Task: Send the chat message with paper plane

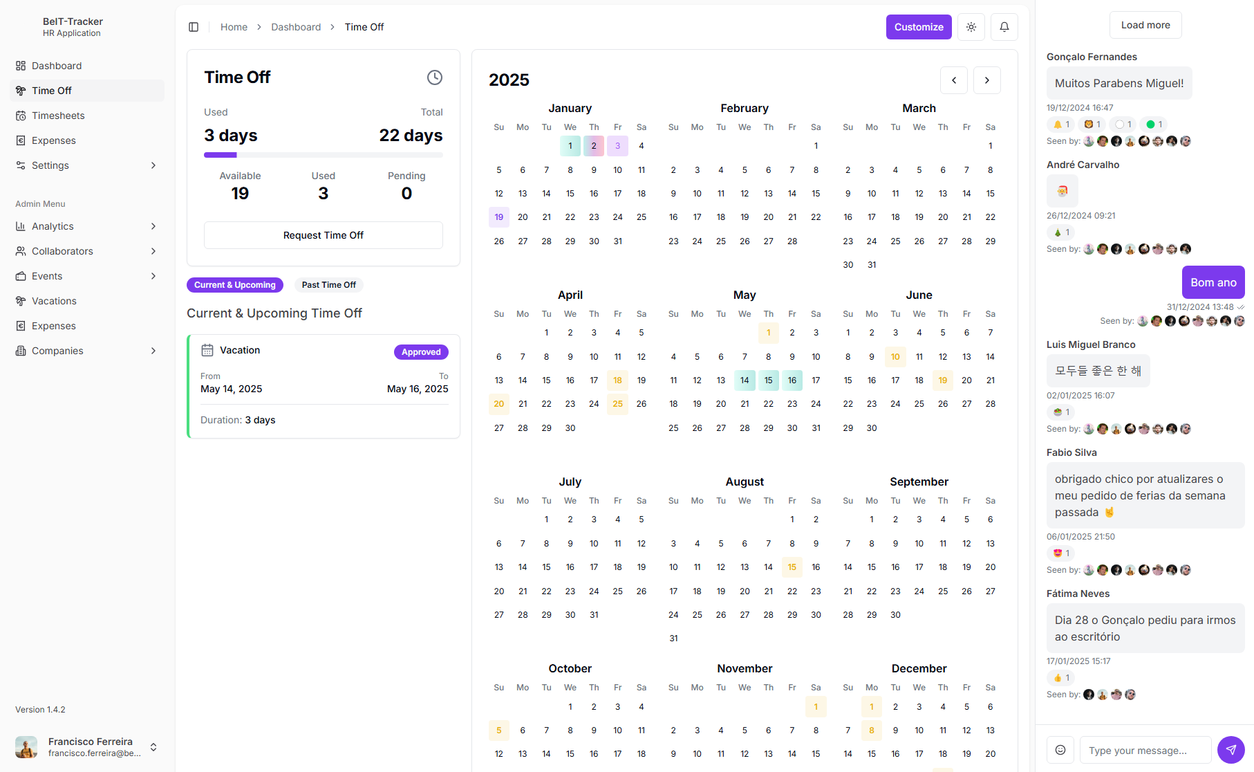Action: point(1231,750)
